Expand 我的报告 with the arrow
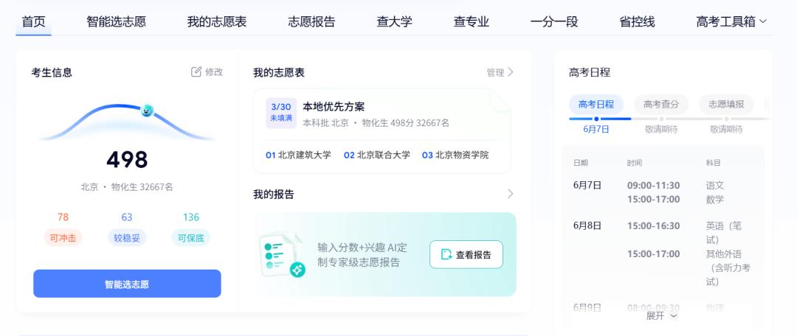The width and height of the screenshot is (797, 336). (x=510, y=194)
